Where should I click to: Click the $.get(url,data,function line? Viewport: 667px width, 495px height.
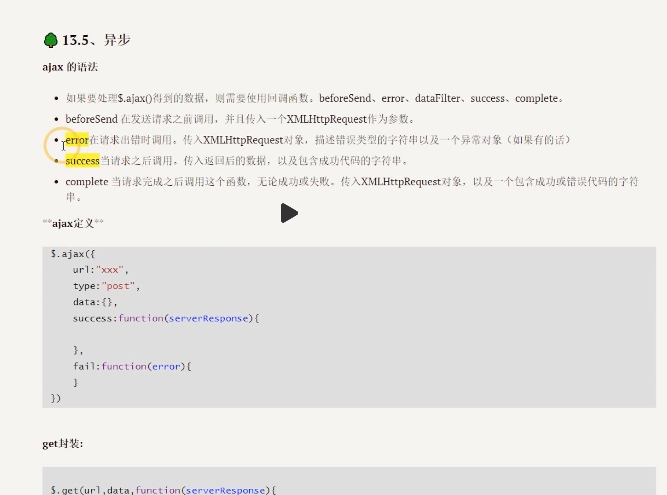tap(163, 490)
